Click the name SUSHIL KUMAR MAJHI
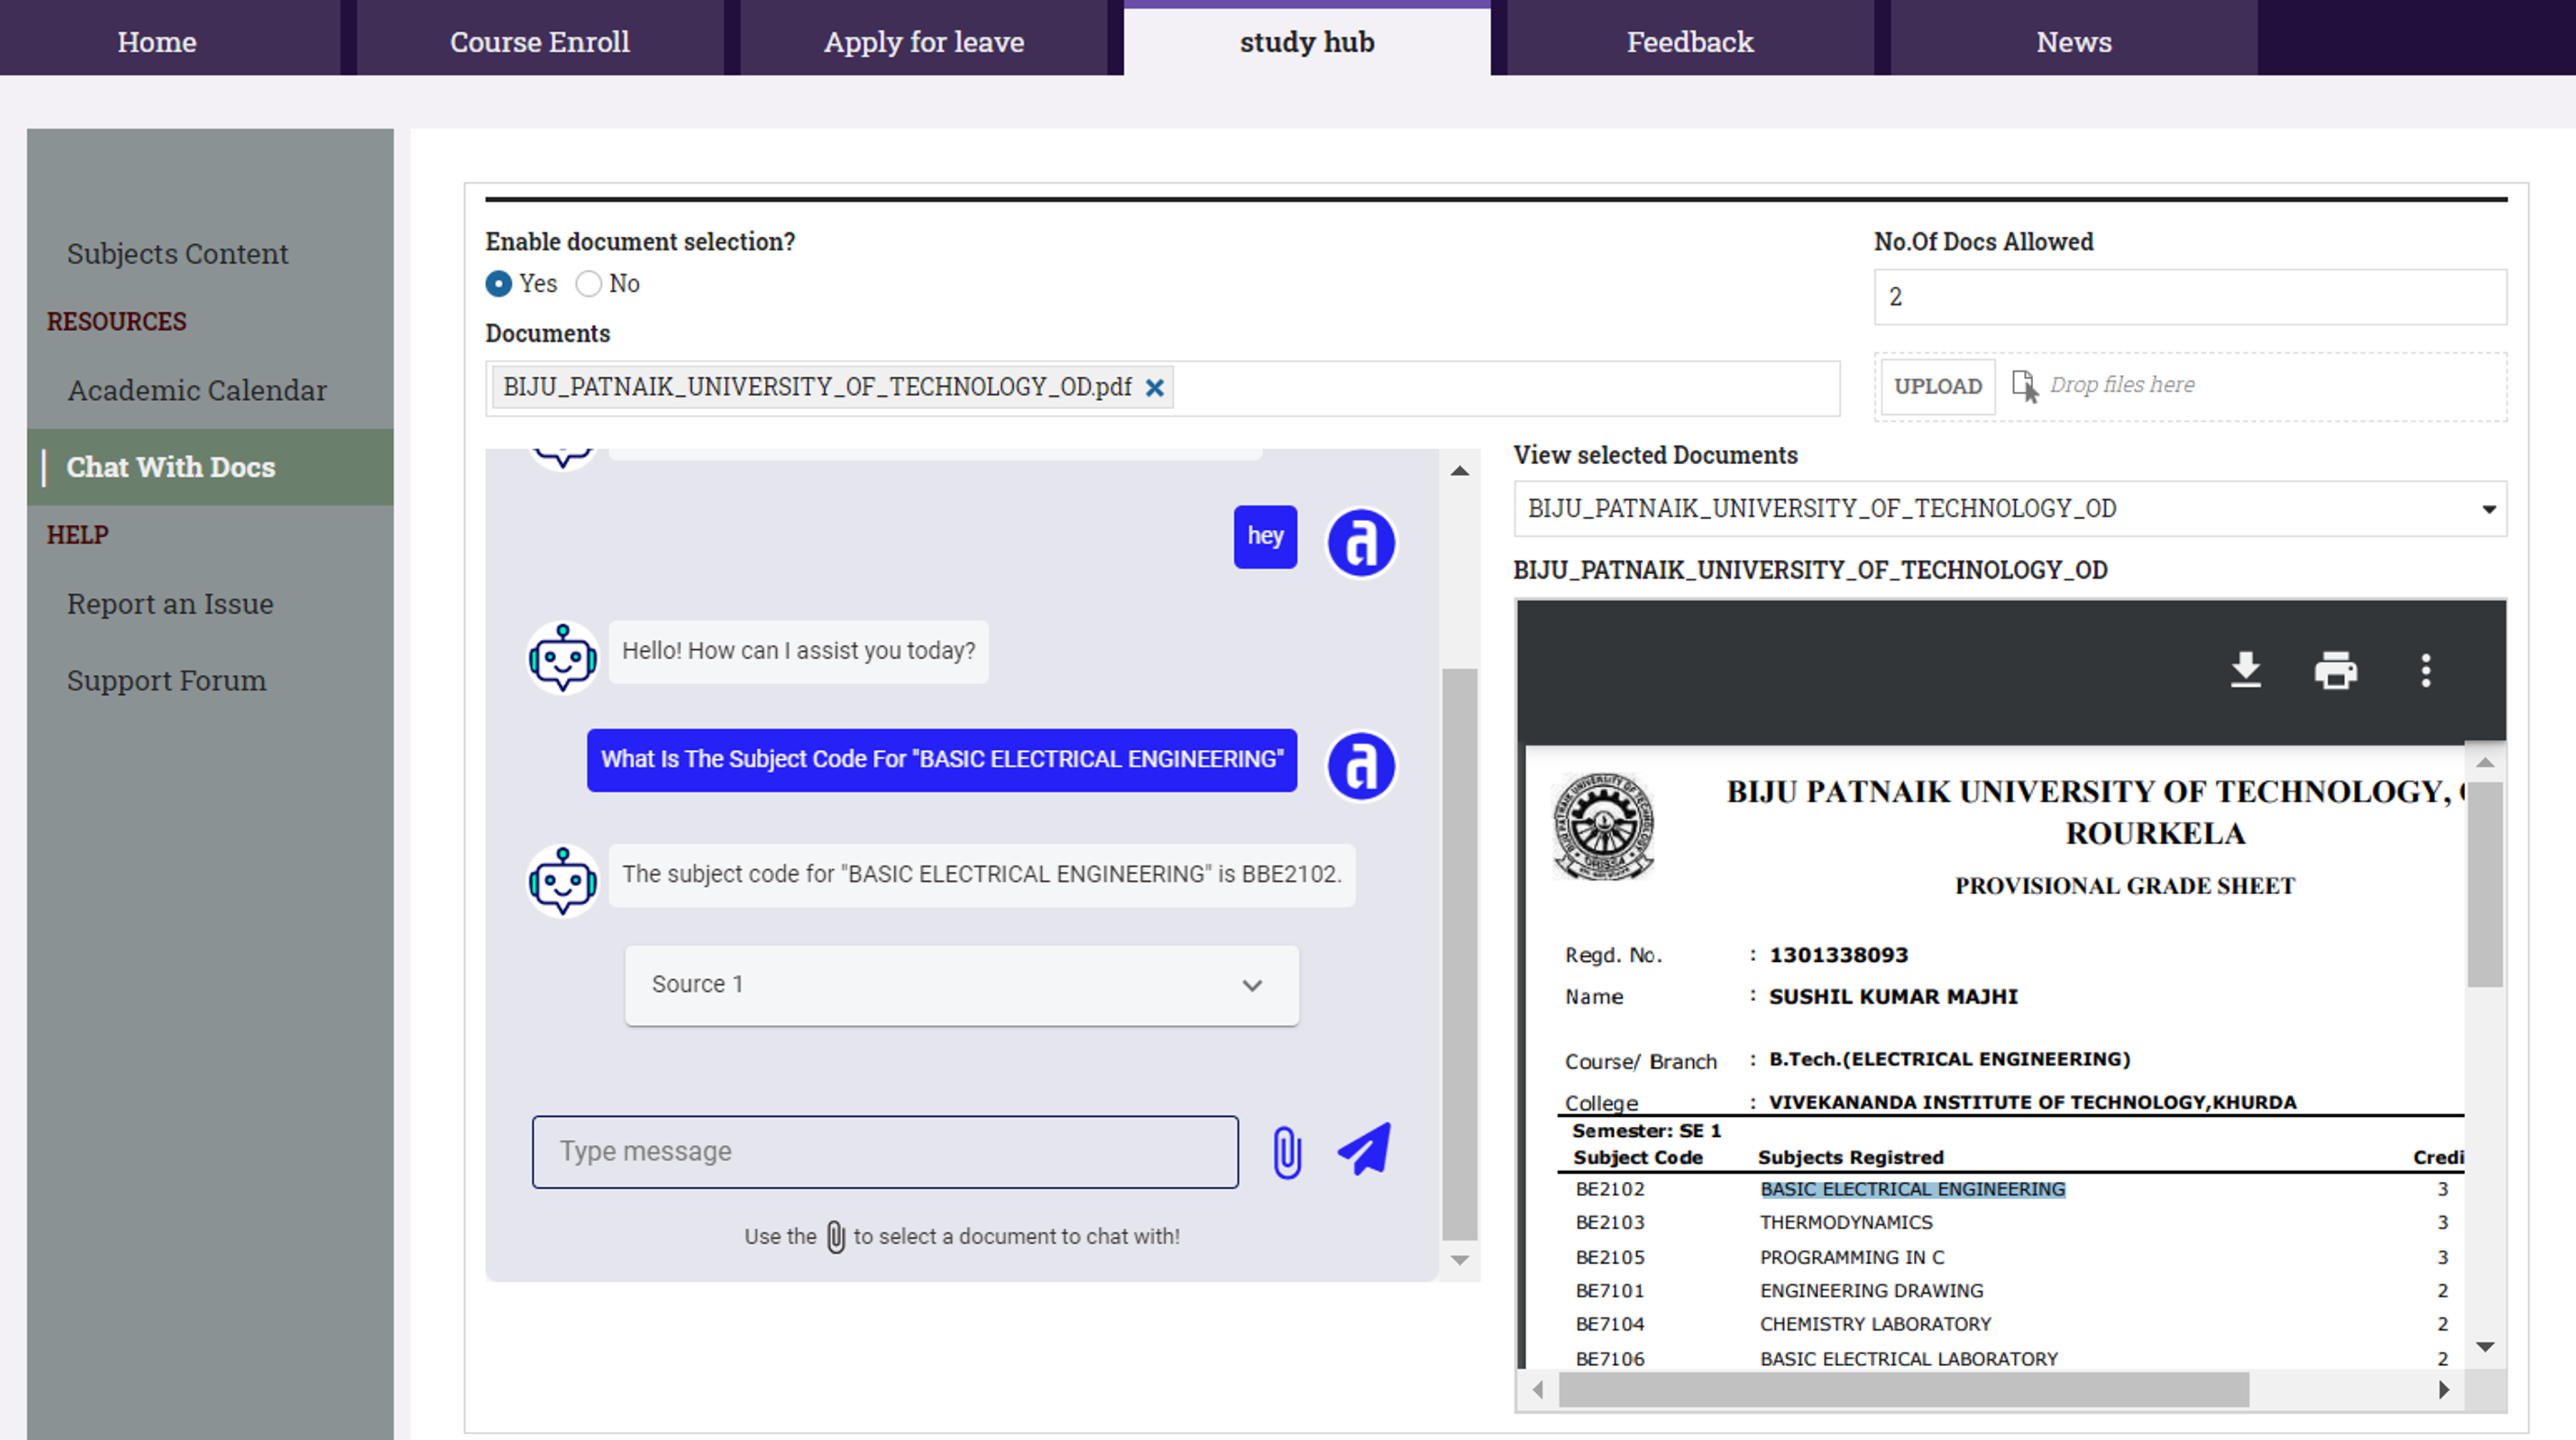The width and height of the screenshot is (2576, 1440). tap(1893, 997)
